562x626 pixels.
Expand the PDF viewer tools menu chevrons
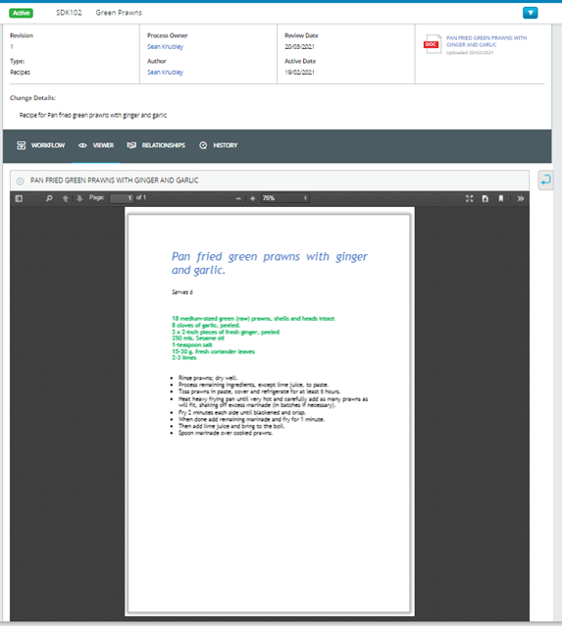521,198
